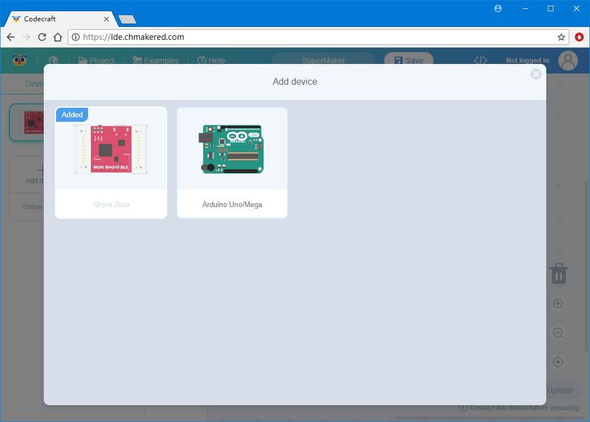Click the bookmark star in address bar
The image size is (590, 422).
[x=561, y=36]
